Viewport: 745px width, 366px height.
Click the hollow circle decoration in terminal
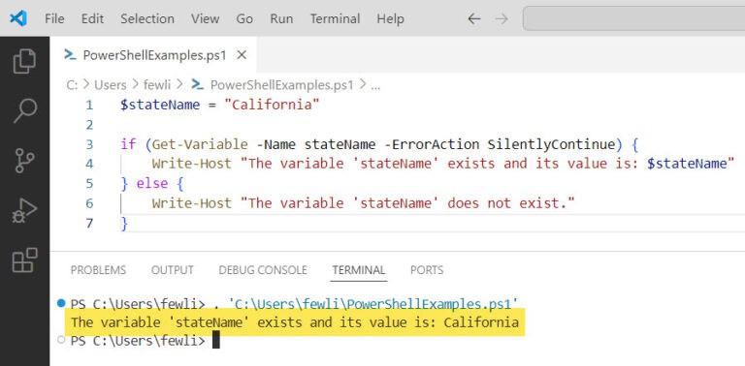(60, 340)
